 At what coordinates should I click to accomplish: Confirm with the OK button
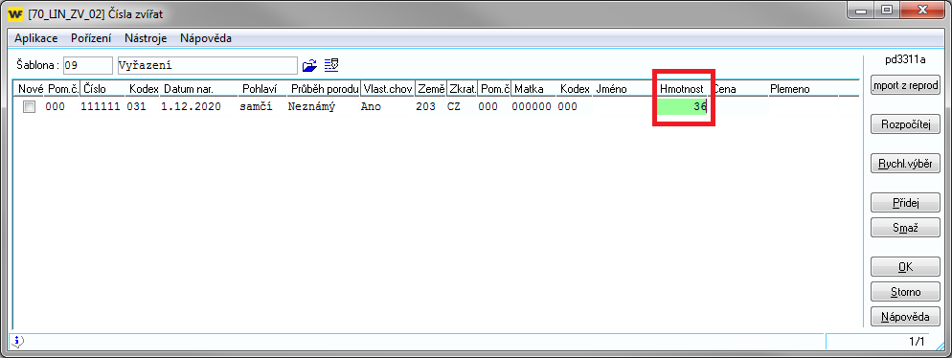(905, 267)
